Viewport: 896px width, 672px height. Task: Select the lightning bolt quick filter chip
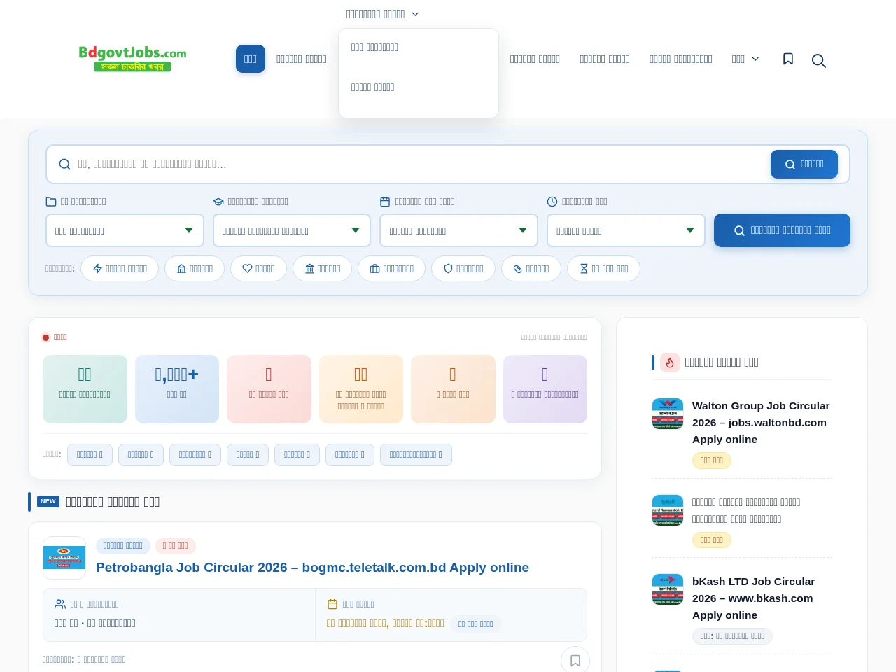click(x=120, y=269)
